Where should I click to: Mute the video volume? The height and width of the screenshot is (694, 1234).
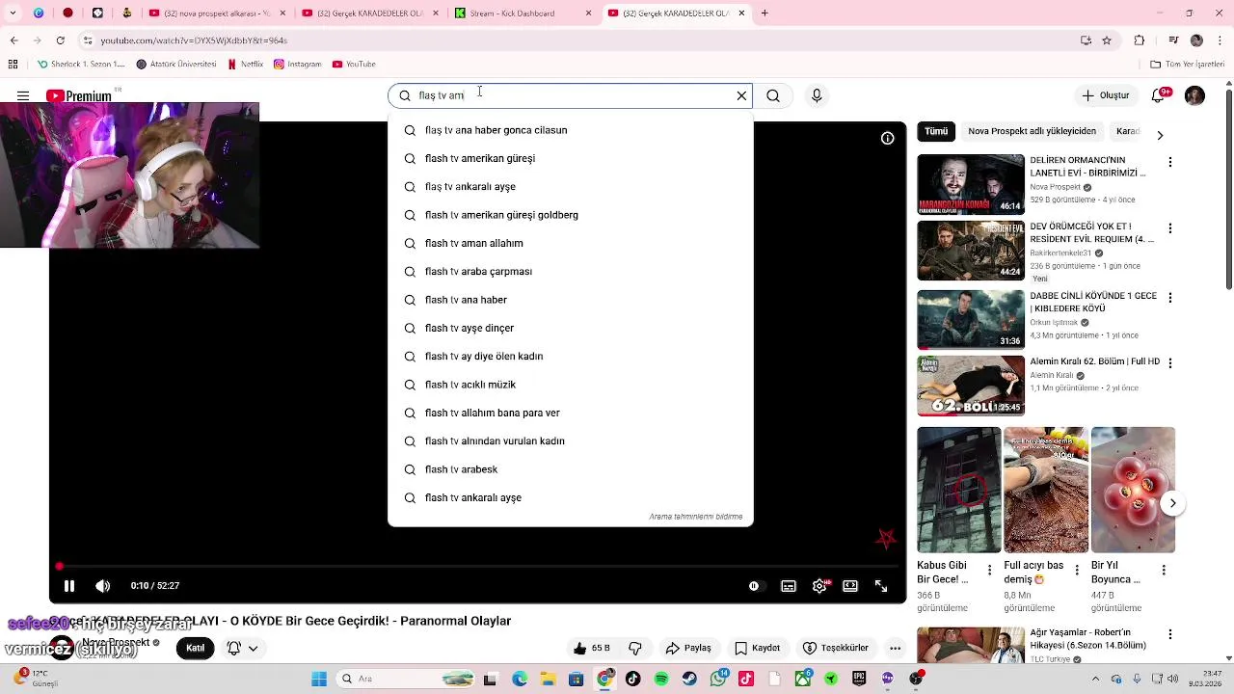point(103,585)
